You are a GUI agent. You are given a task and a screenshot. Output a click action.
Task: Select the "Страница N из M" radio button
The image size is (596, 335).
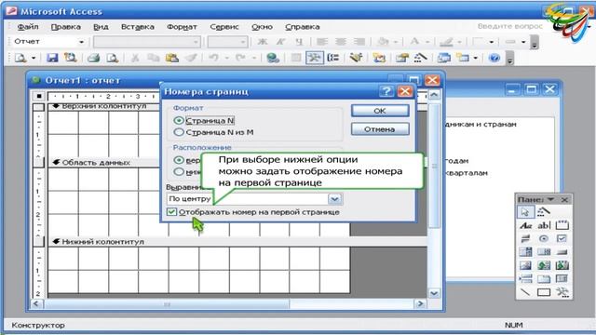pyautogui.click(x=179, y=132)
